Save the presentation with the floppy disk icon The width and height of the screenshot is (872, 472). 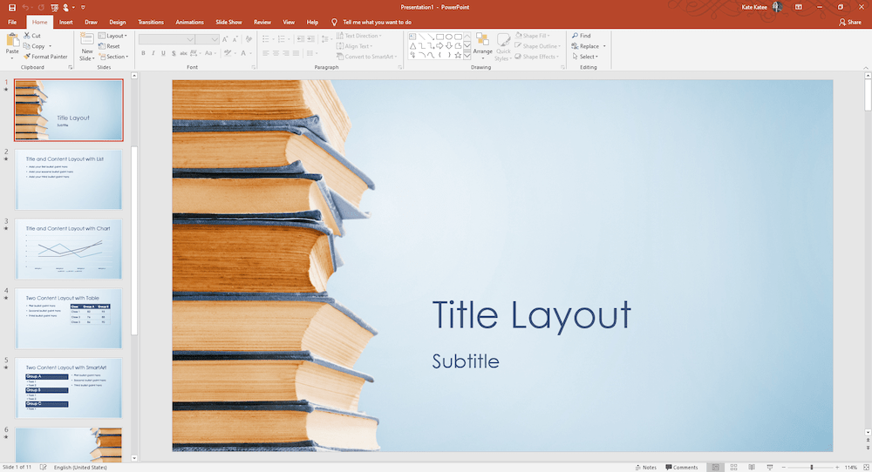[11, 8]
